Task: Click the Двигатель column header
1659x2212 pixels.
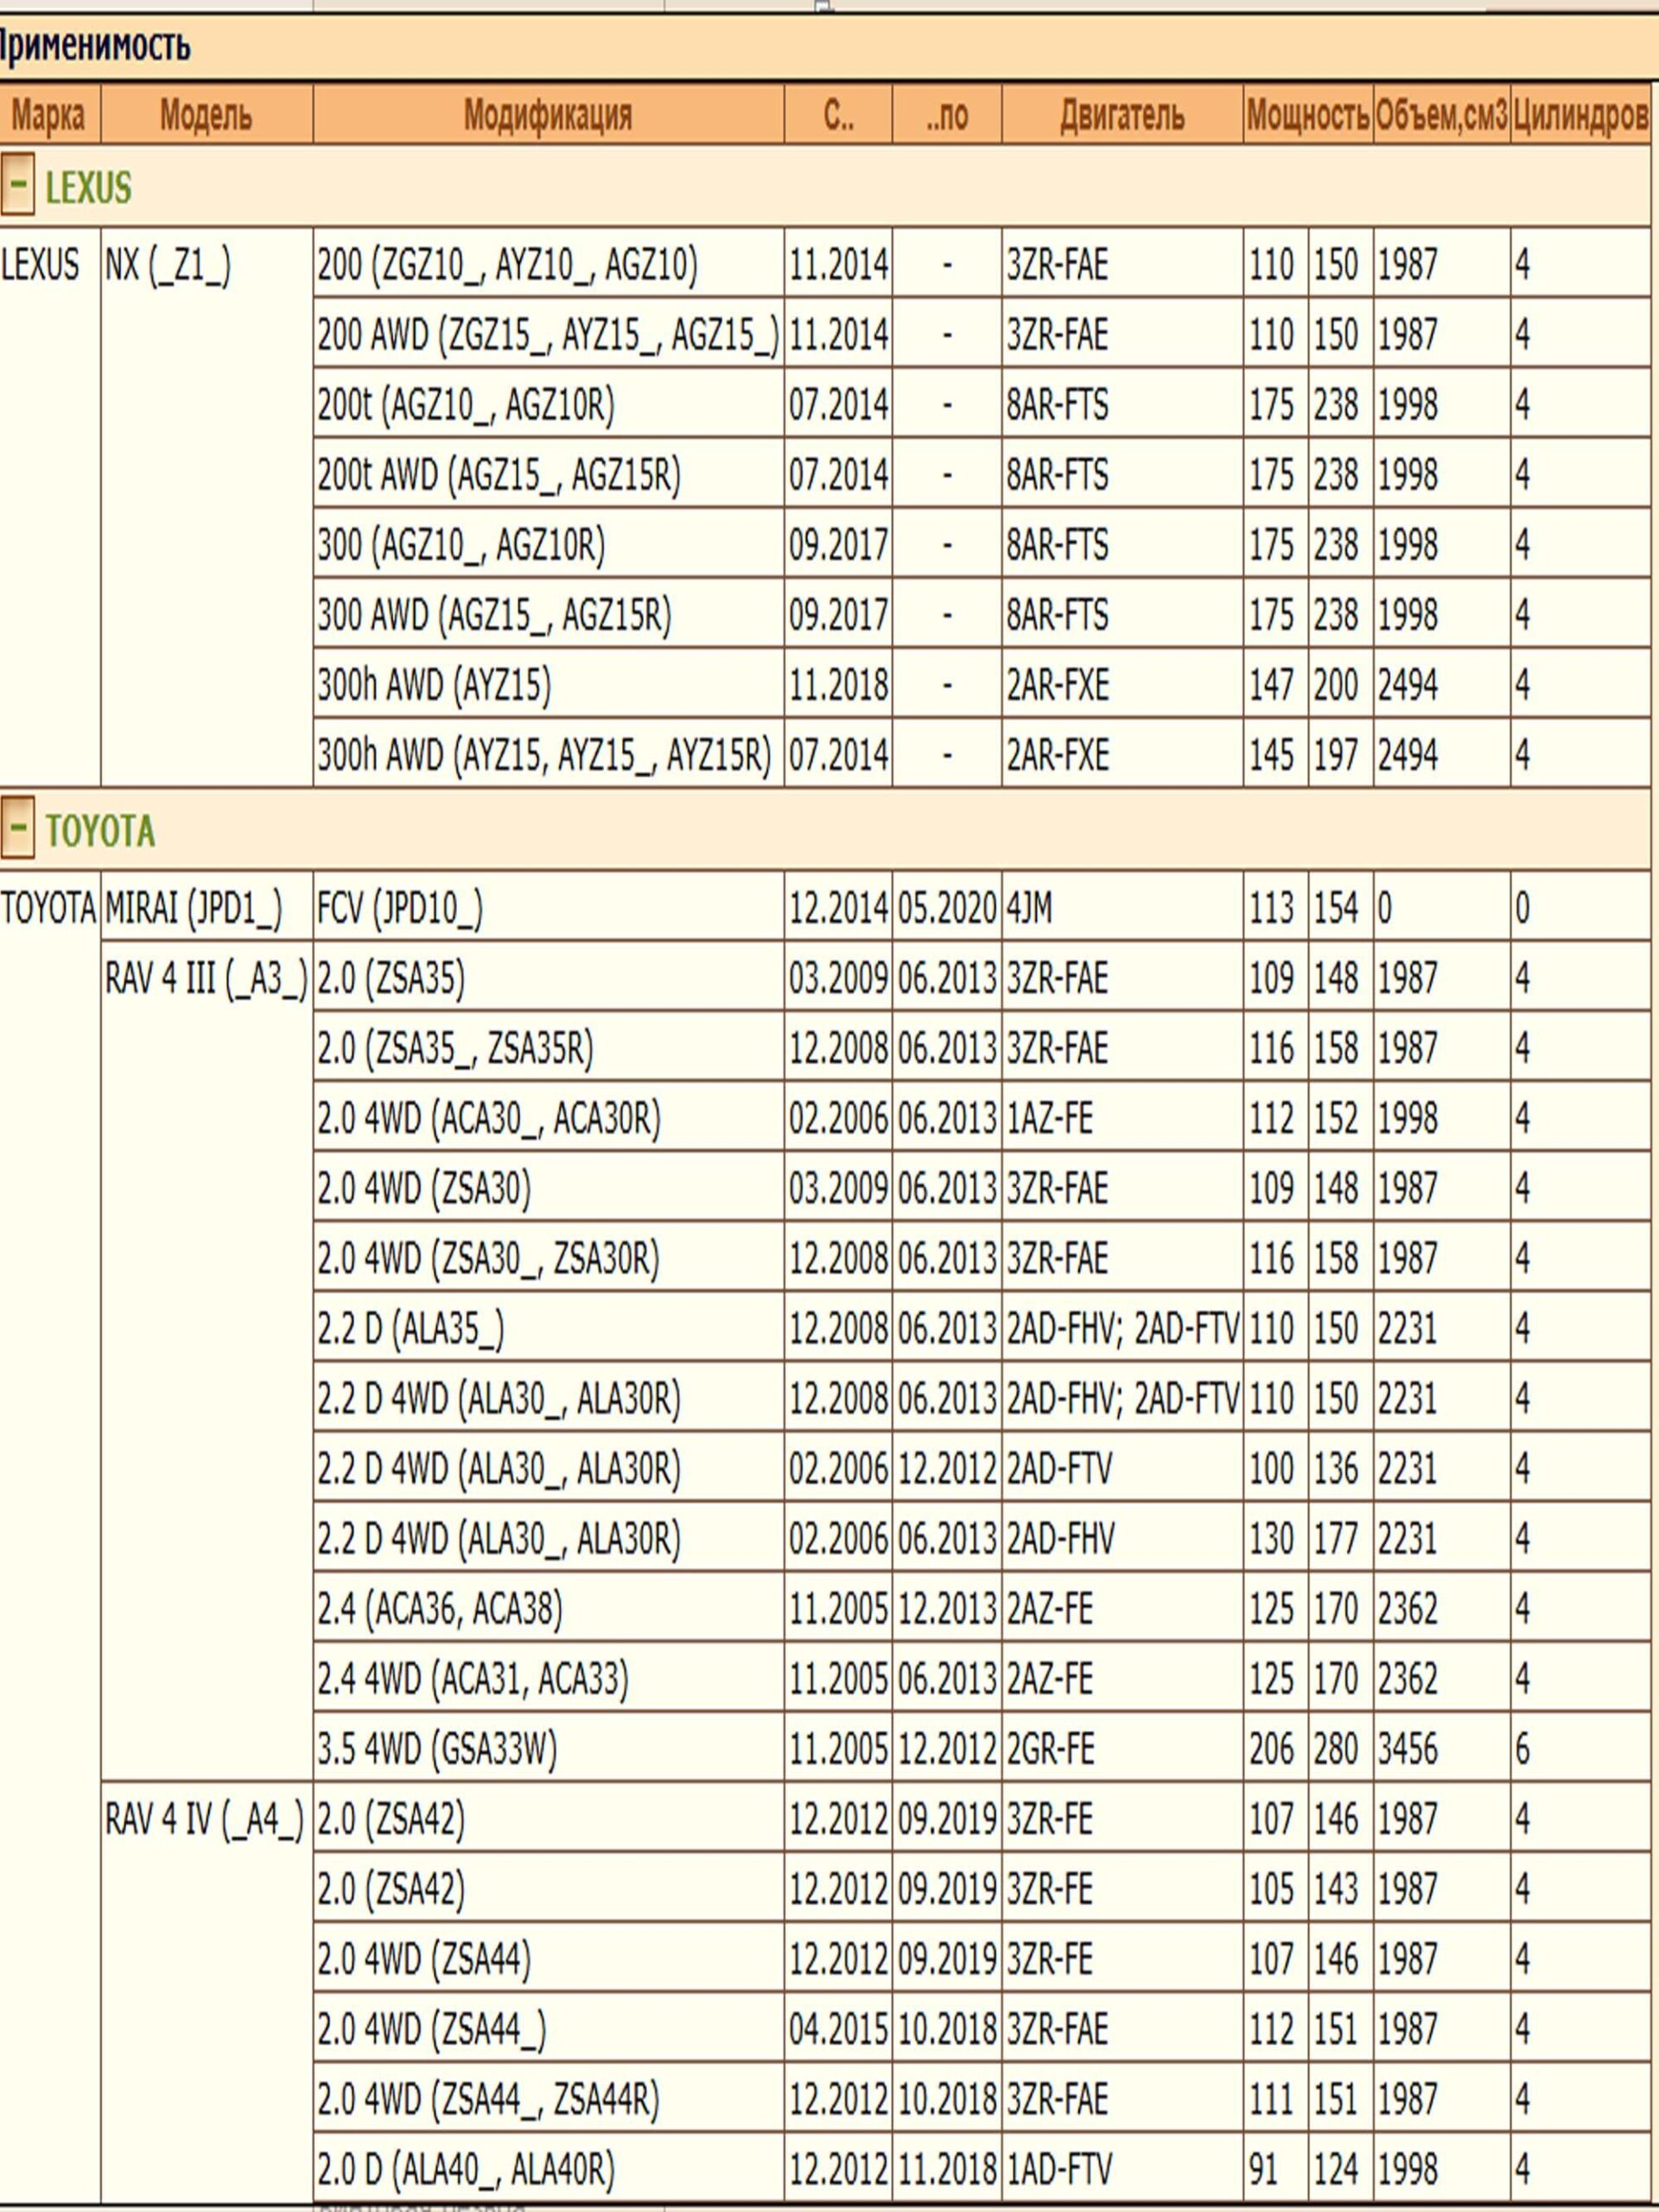Action: point(1121,115)
